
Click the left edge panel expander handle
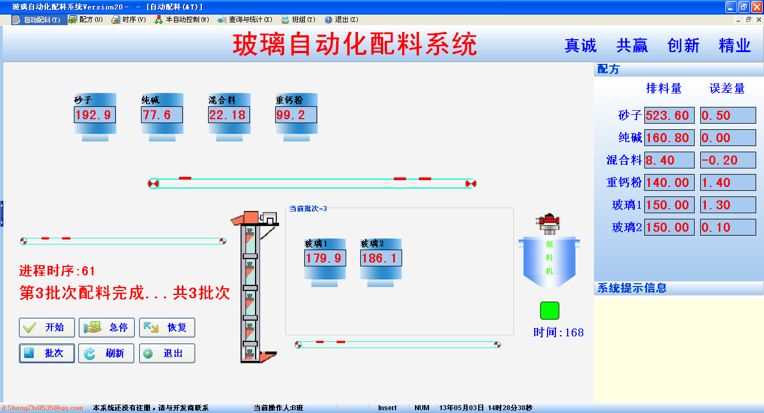(2, 214)
